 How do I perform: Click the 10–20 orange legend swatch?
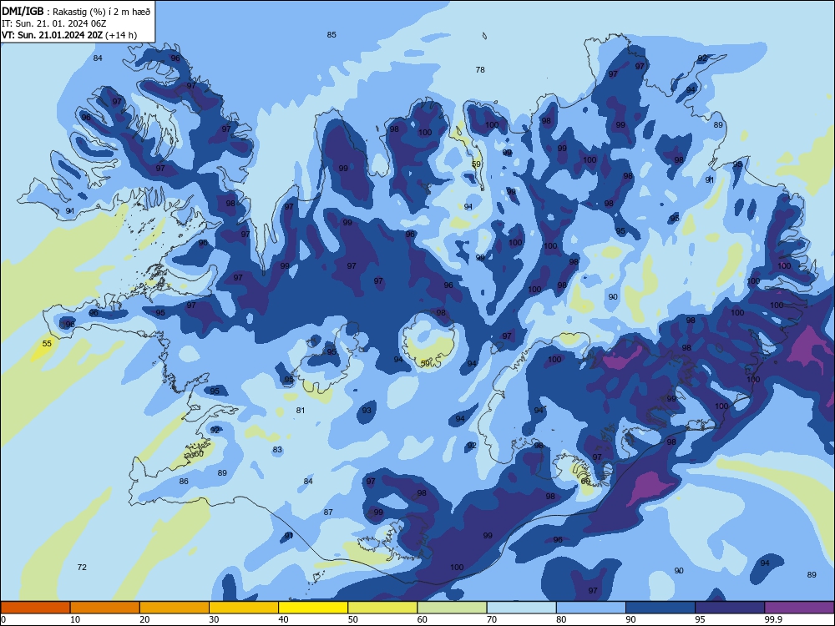click(105, 608)
